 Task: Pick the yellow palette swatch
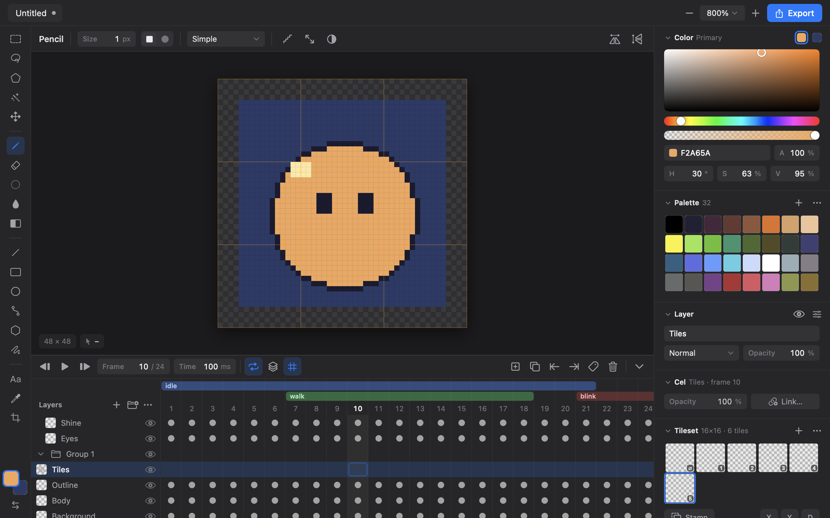[x=674, y=243]
